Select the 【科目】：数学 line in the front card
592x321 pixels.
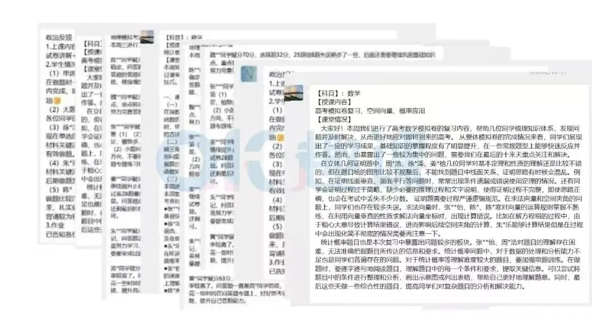[339, 93]
